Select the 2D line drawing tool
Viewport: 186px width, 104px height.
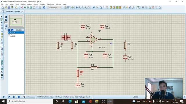pyautogui.click(x=2, y=58)
